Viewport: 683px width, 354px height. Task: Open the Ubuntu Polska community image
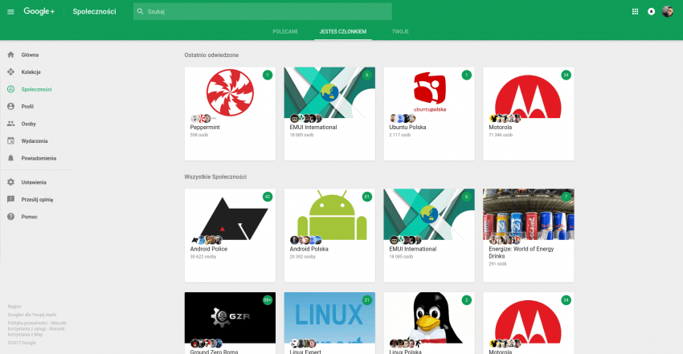[429, 92]
